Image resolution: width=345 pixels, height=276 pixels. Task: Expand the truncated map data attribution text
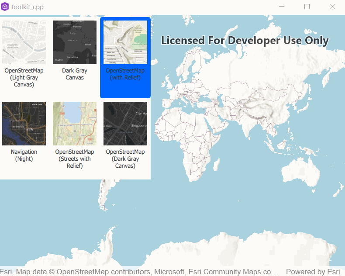tap(139, 272)
